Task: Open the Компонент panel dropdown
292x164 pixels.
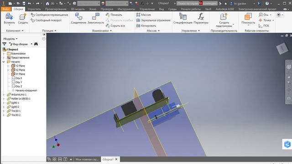Action: (15, 31)
